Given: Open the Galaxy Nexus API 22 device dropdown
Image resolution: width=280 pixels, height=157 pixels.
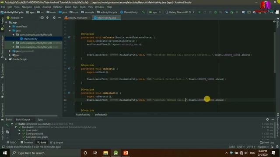Looking at the screenshot, I should tap(180, 12).
